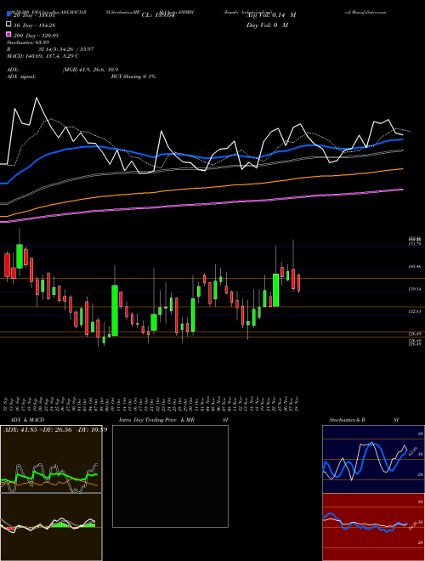Click the white 50 Day EMA legend swatch

[8, 25]
